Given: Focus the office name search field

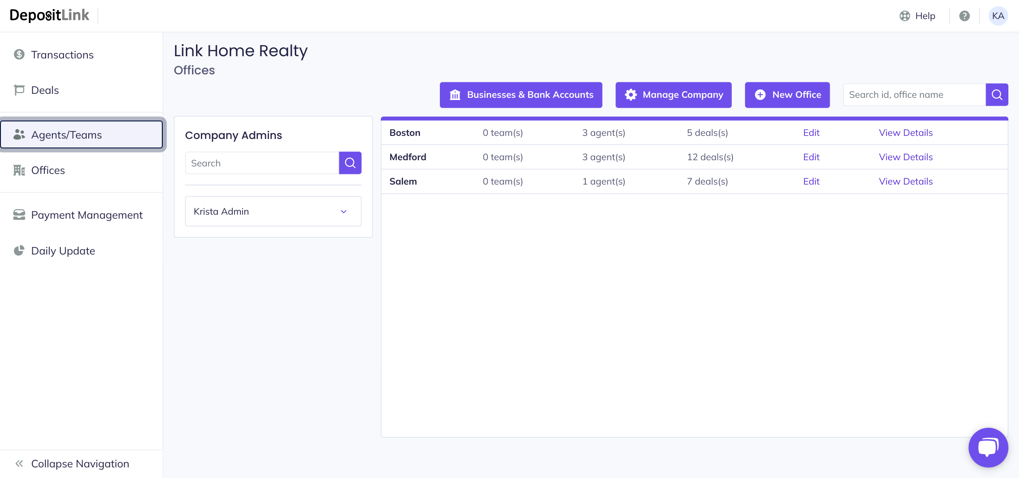Looking at the screenshot, I should [x=913, y=95].
